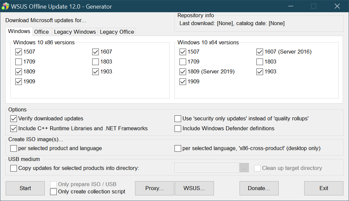Image resolution: width=349 pixels, height=201 pixels.
Task: Click the Start button
Action: tap(25, 188)
